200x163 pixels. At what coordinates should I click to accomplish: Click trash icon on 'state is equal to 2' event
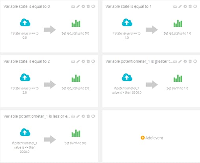(88, 61)
